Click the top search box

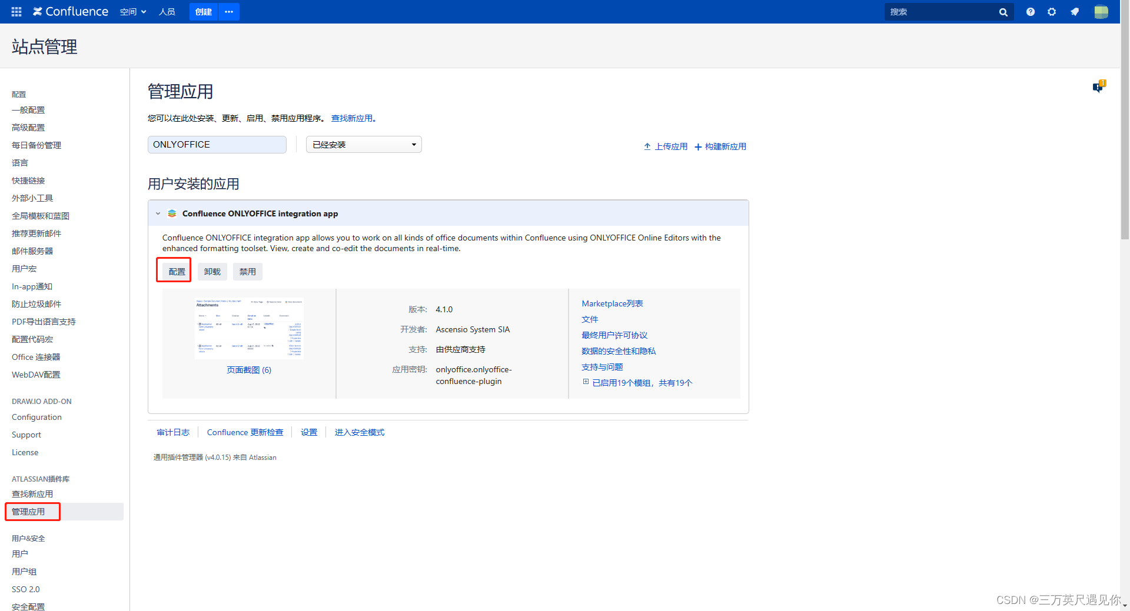[x=942, y=12]
